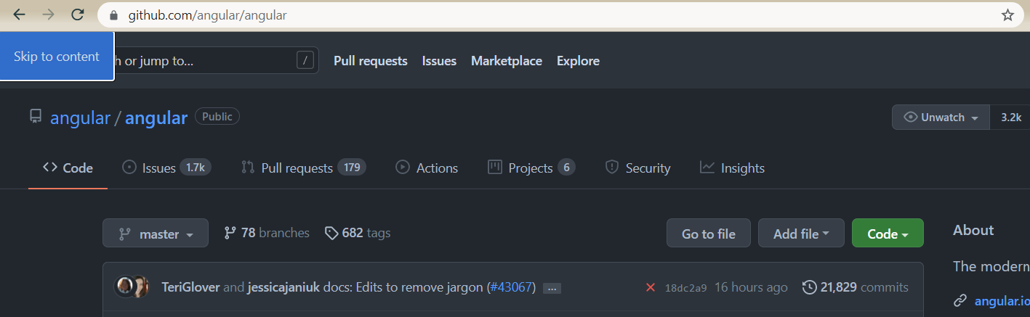
Task: Reload the page with the refresh icon
Action: (x=77, y=15)
